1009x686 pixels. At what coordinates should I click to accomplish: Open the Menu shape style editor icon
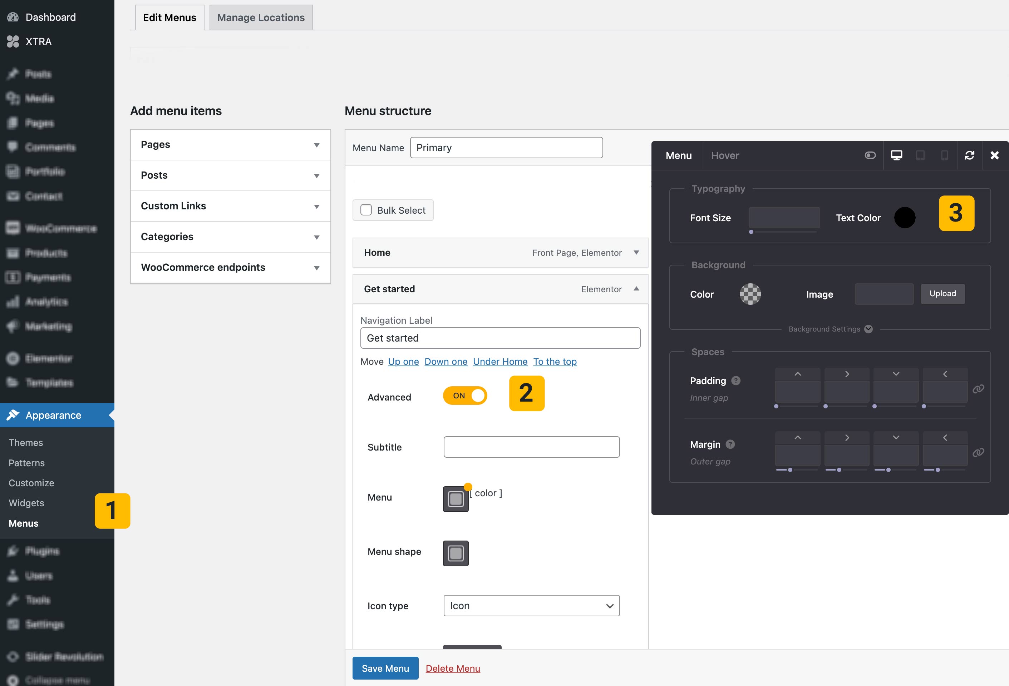click(456, 553)
